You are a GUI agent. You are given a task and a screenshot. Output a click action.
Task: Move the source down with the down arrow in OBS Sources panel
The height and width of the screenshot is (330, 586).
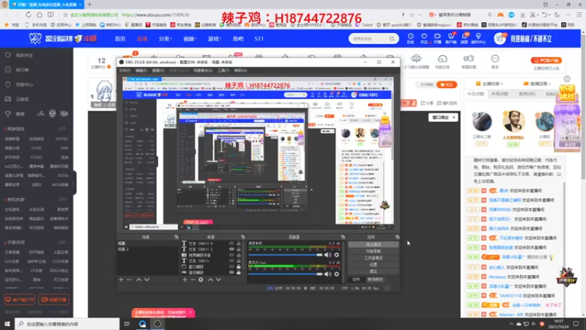click(218, 279)
